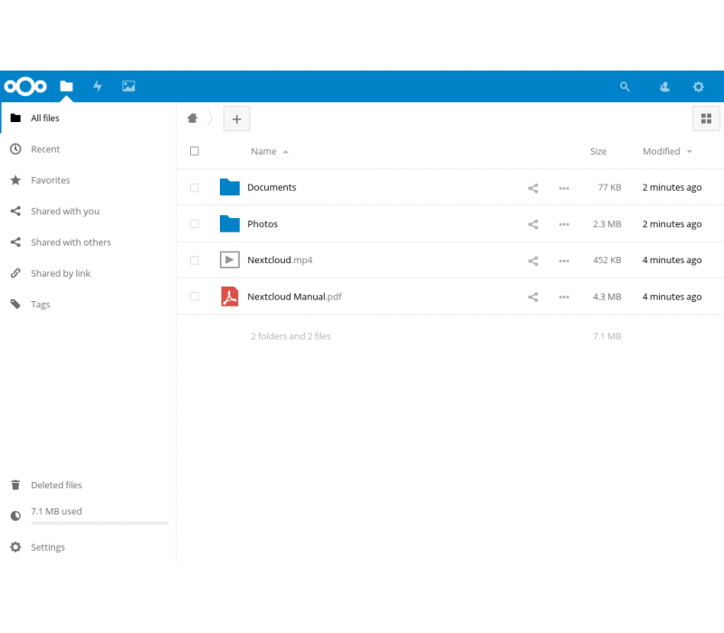Open more actions for Photos folder

tap(564, 224)
